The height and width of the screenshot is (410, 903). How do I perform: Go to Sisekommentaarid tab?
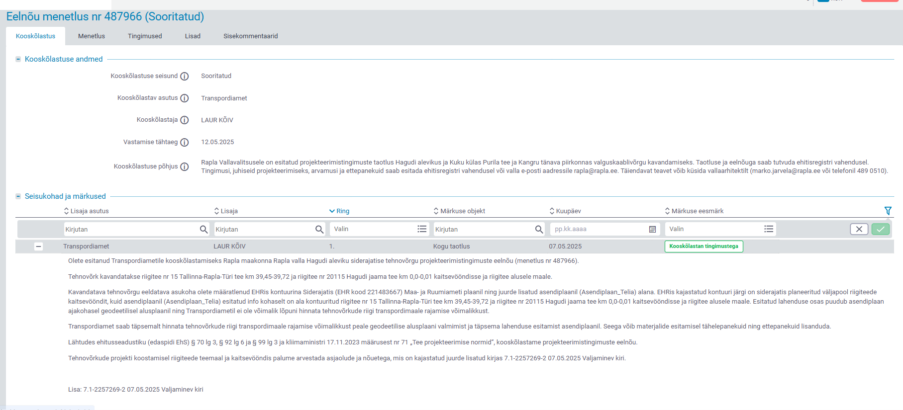point(251,36)
